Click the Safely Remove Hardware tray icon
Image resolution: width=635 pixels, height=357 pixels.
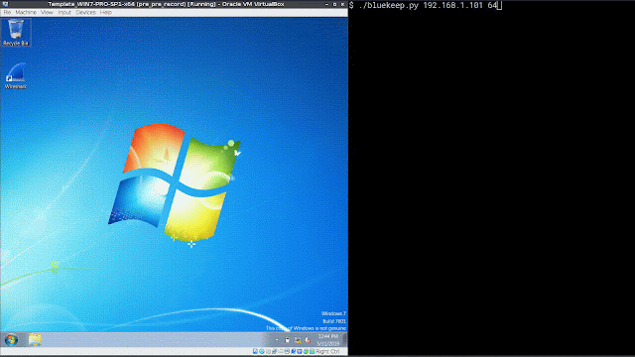tap(287, 339)
